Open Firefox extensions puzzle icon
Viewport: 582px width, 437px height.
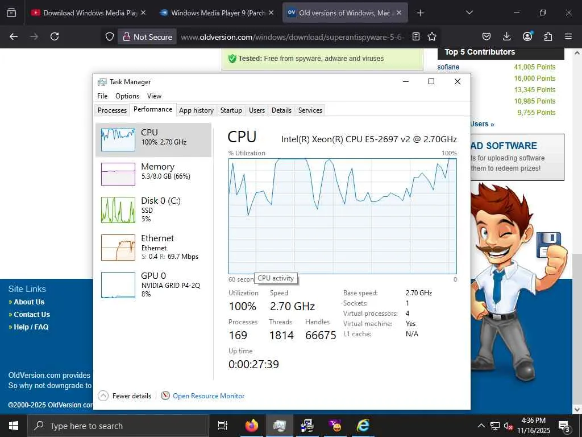[548, 36]
